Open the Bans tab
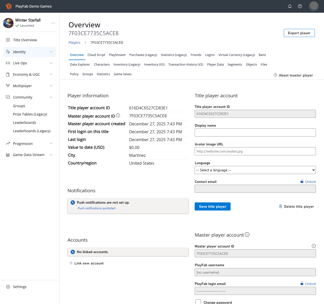Viewport: 324px width, 304px height. pos(262,55)
